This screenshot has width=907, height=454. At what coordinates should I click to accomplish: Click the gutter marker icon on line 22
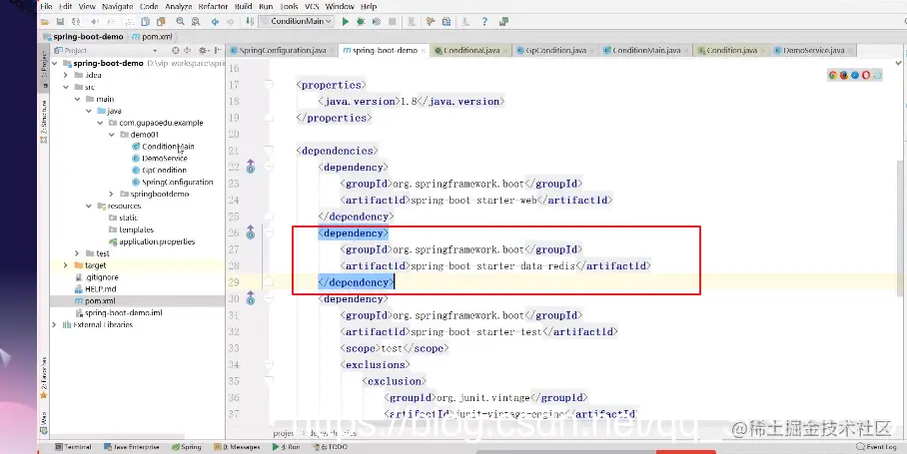(x=251, y=167)
